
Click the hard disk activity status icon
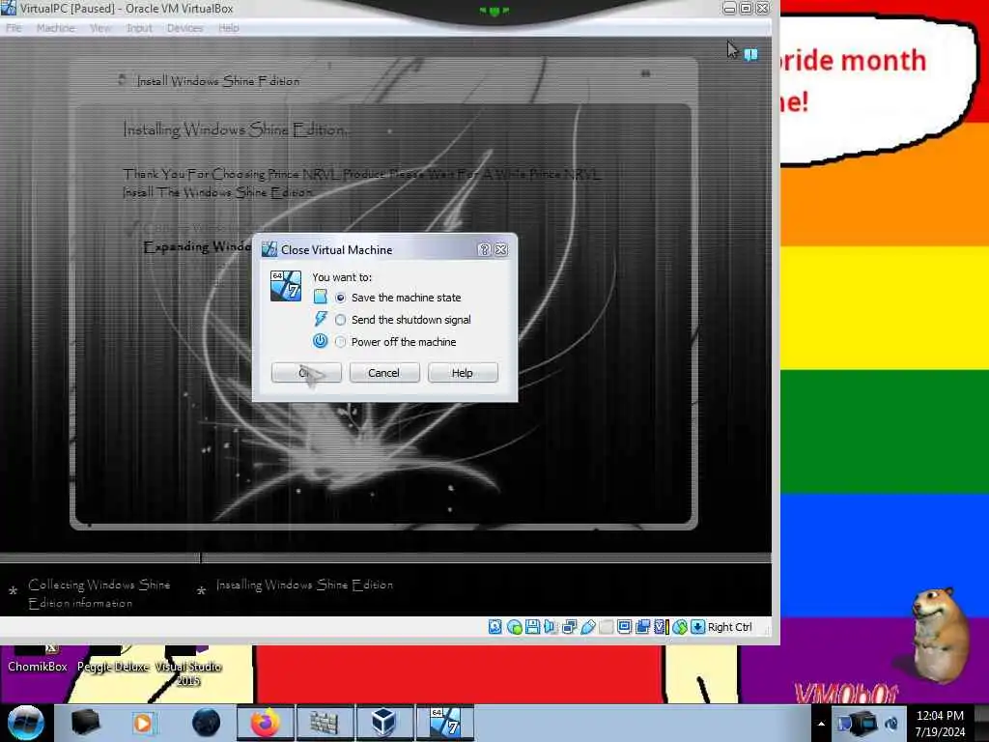[495, 626]
